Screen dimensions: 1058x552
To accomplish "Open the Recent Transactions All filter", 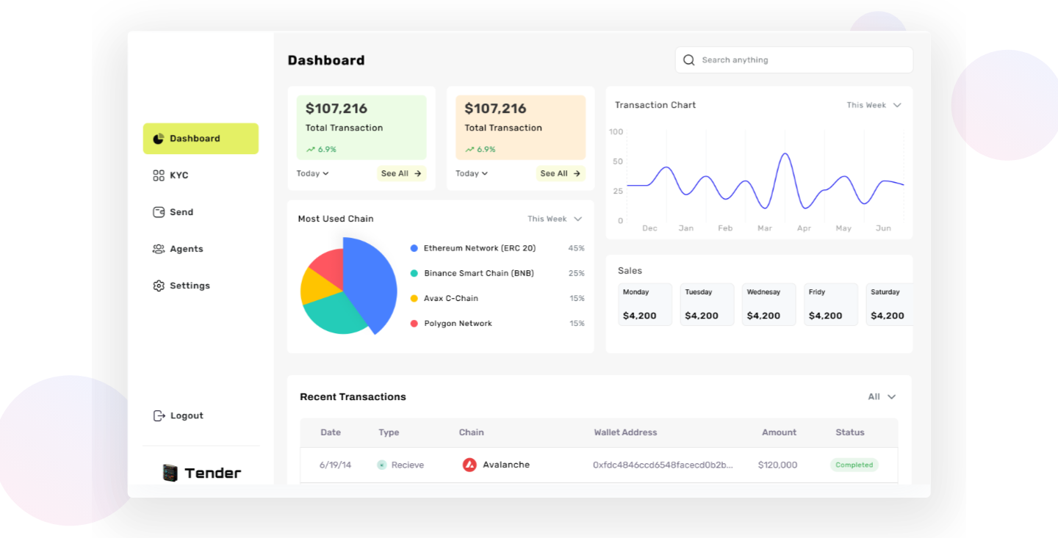I will [x=882, y=396].
